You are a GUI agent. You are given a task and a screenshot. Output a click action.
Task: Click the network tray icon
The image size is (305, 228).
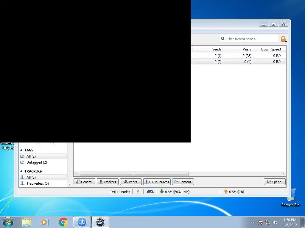(268, 222)
